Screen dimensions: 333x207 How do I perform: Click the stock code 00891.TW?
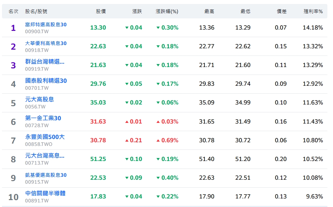[37, 201]
